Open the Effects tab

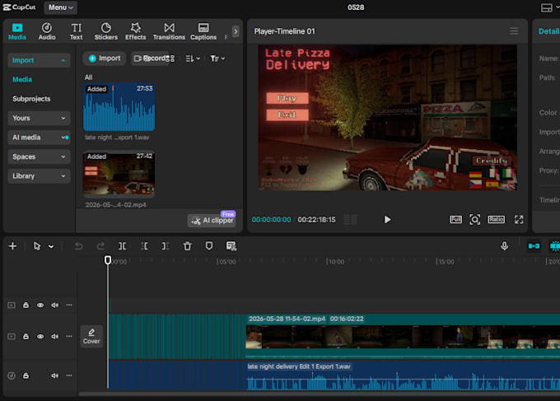coord(135,31)
